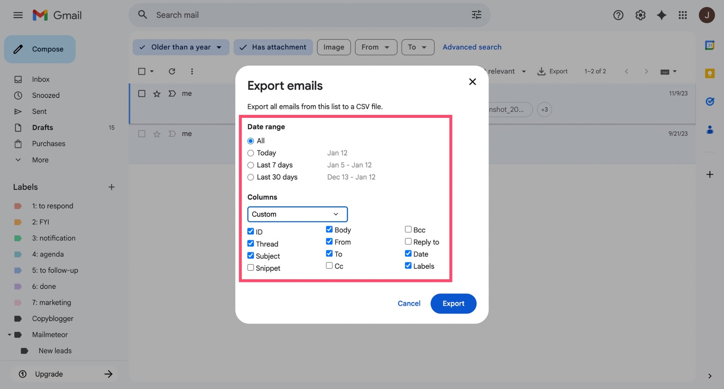Open Gmail settings gear icon
This screenshot has height=389, width=724.
(640, 15)
